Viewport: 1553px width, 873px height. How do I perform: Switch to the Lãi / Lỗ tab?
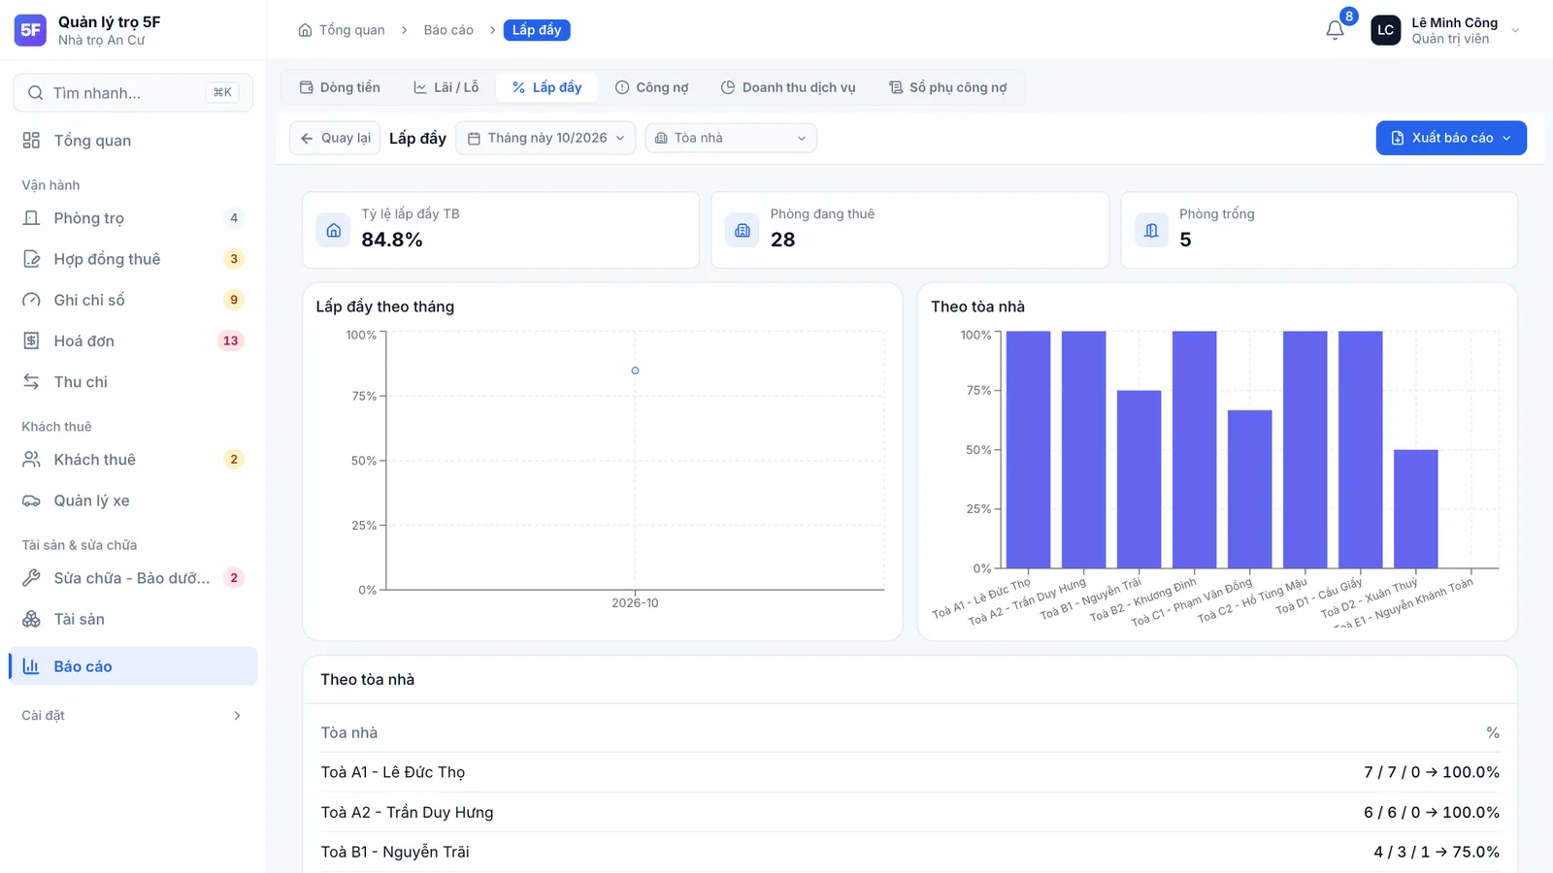point(446,87)
